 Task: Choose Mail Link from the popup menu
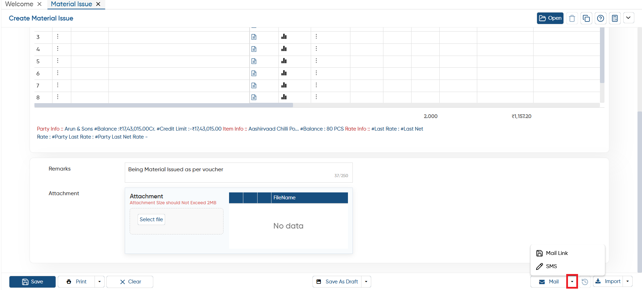click(557, 253)
